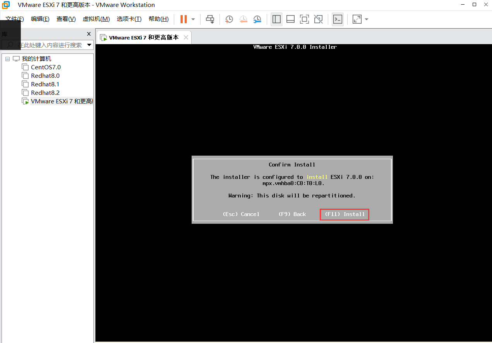The width and height of the screenshot is (492, 343).
Task: Maximize the VMware Workstation window
Action: pos(475,5)
